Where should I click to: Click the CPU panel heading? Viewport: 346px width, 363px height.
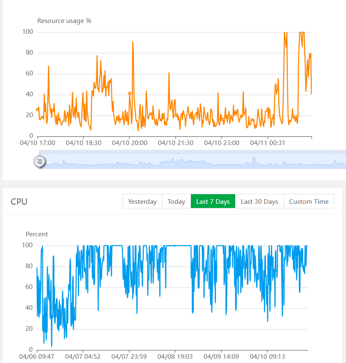[x=19, y=202]
